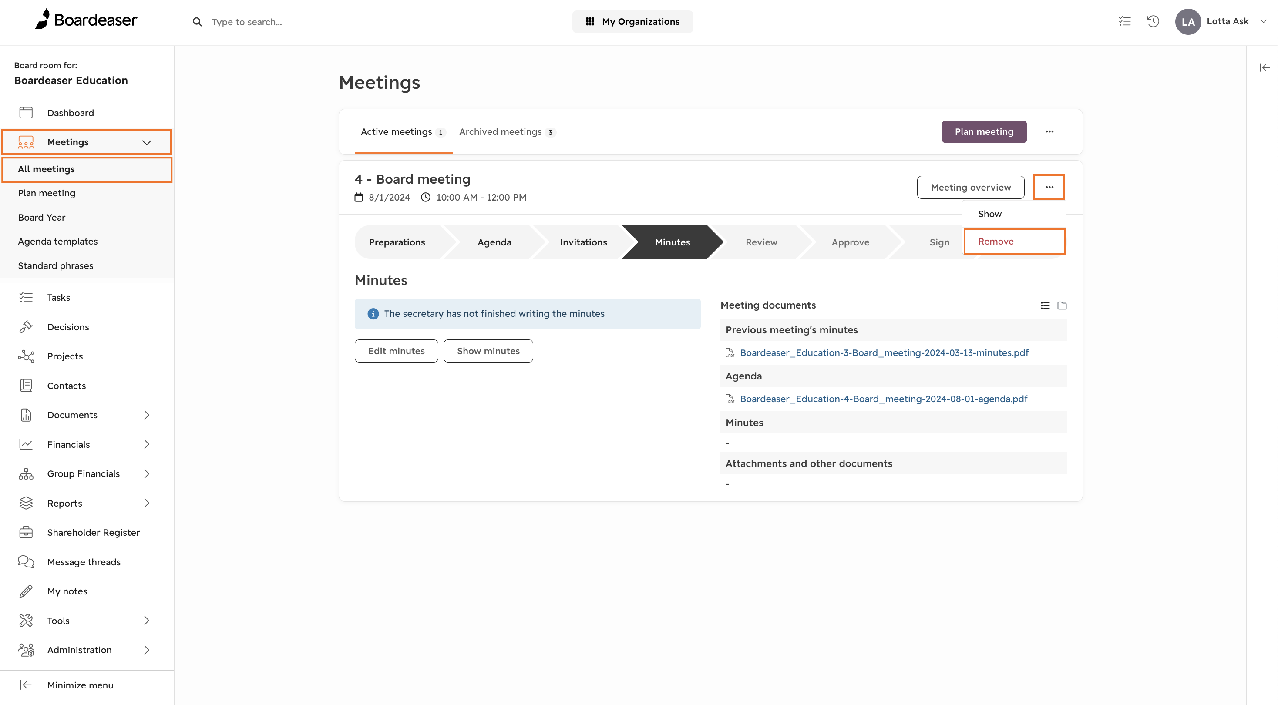The height and width of the screenshot is (705, 1278).
Task: Switch to the Active meetings tab
Action: pos(404,132)
